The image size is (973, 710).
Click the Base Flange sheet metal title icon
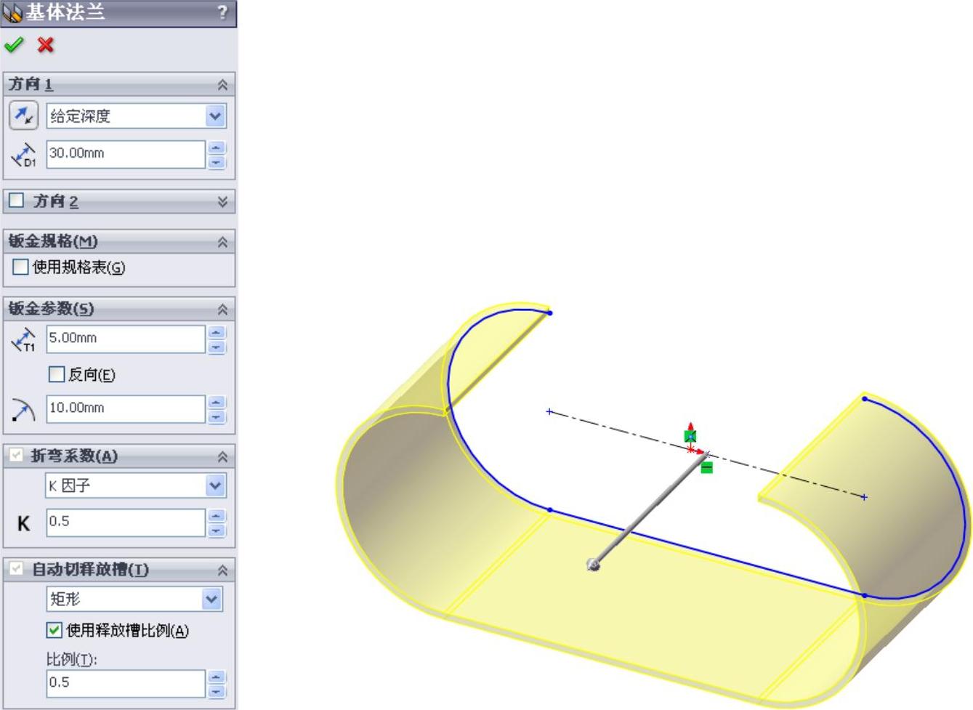click(x=12, y=12)
